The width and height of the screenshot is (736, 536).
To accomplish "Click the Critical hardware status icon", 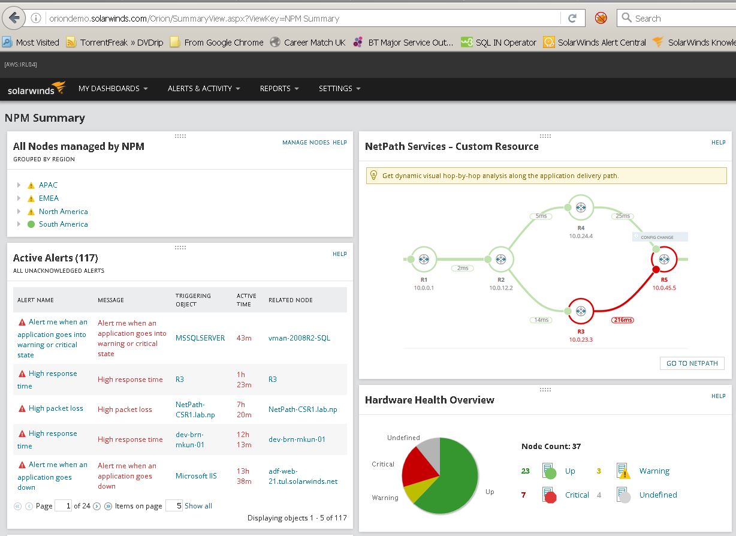I will [x=550, y=495].
